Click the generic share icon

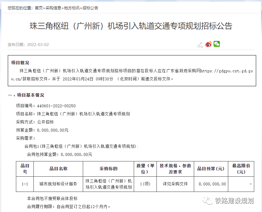click(x=200, y=45)
